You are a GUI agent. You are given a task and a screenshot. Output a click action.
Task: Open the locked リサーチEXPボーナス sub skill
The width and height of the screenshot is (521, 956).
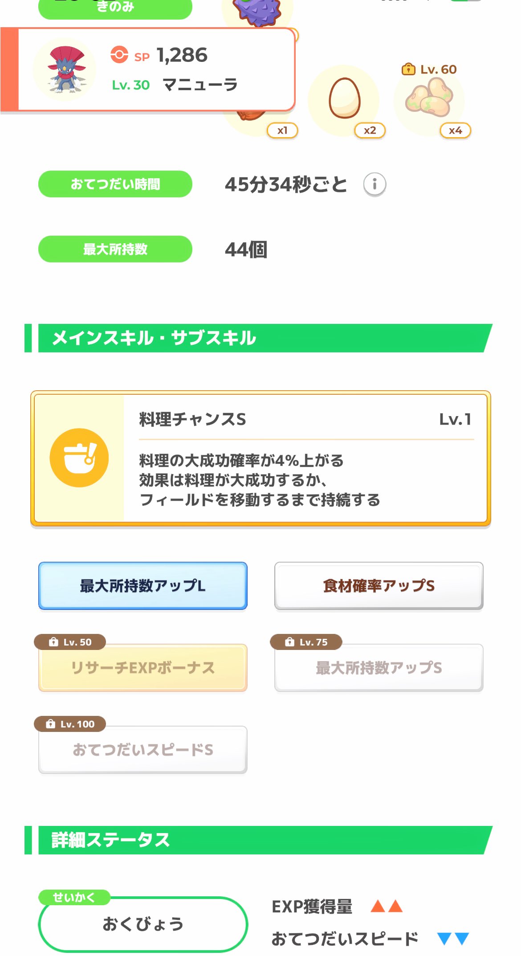pos(142,668)
